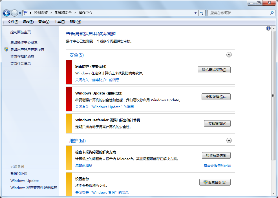Open 查看性能信息
Image resolution: width=278 pixels, height=198 pixels.
21,64
